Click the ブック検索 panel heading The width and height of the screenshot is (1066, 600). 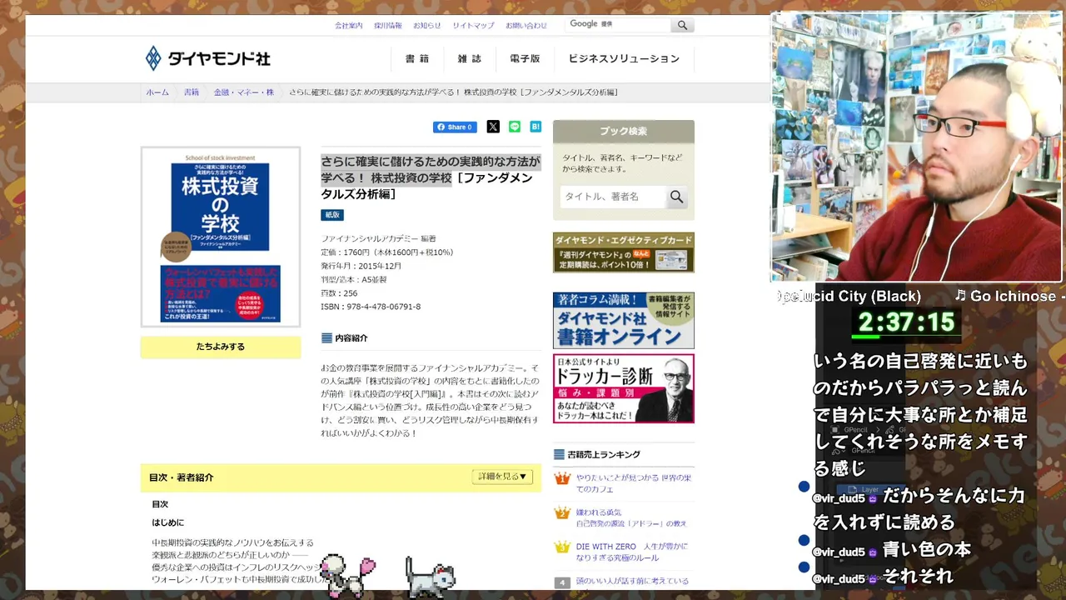coord(624,131)
